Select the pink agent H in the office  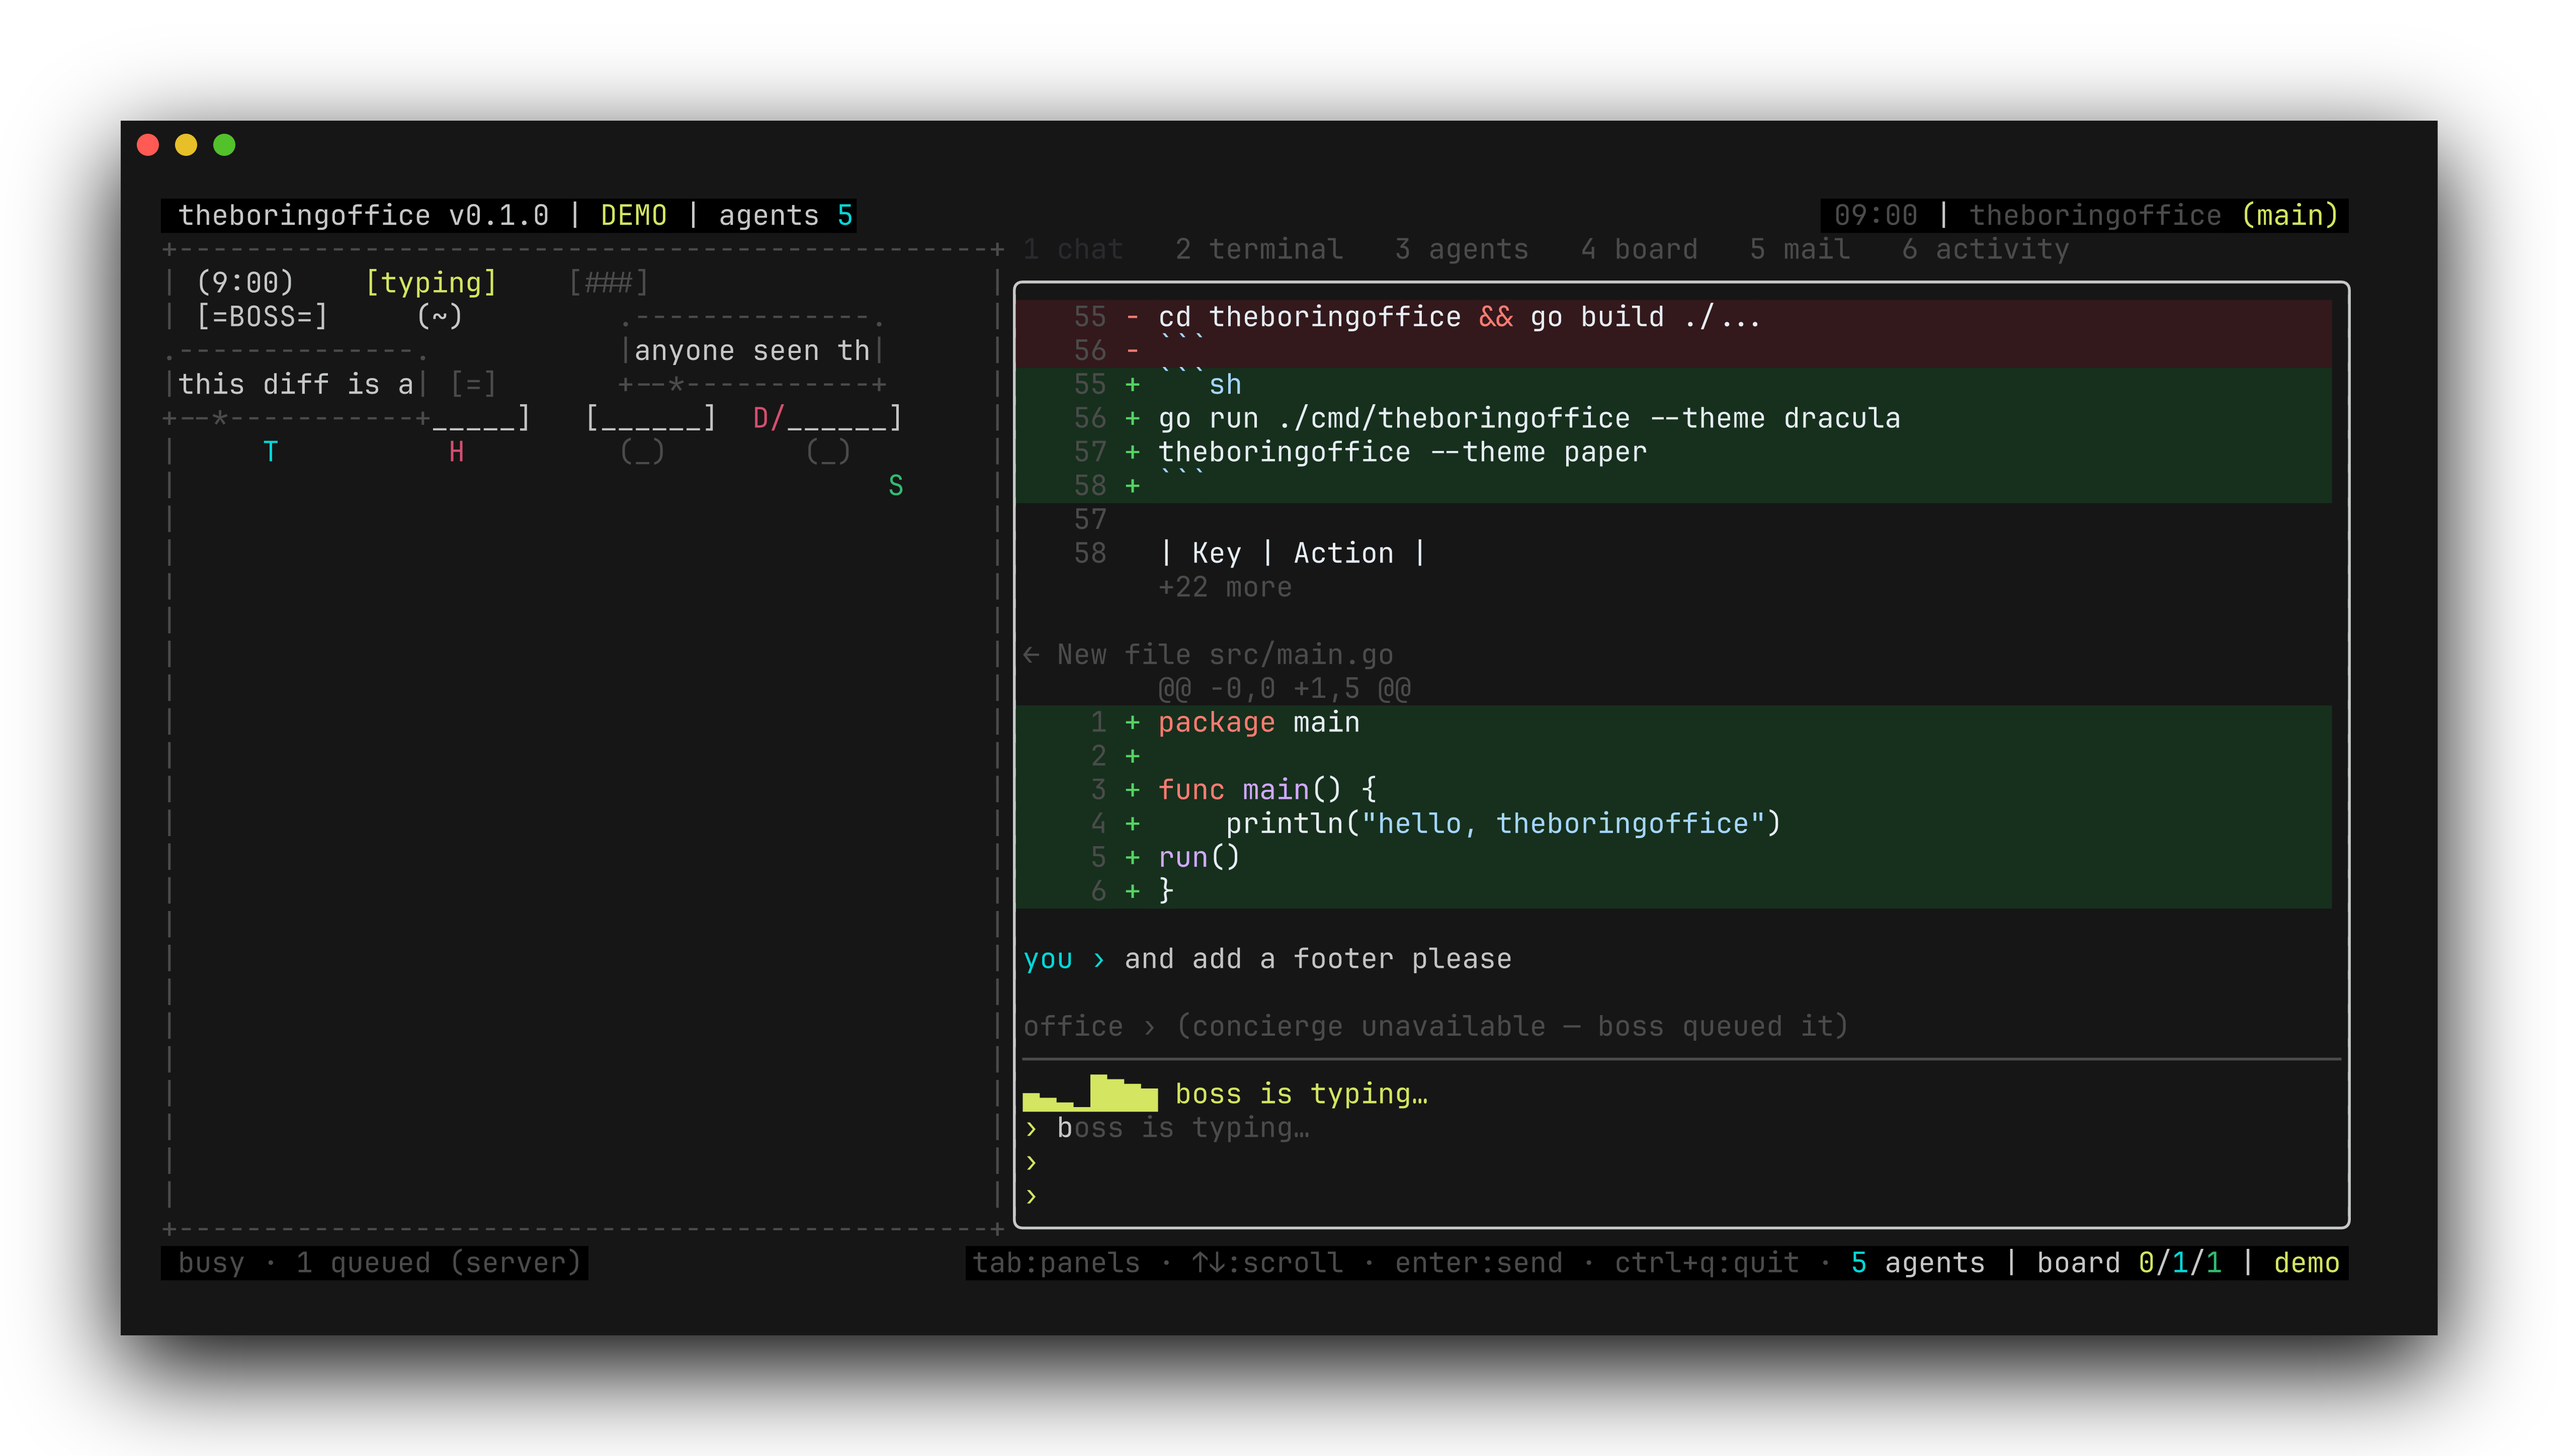456,452
